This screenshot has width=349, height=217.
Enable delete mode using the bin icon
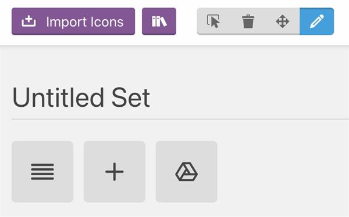click(248, 21)
